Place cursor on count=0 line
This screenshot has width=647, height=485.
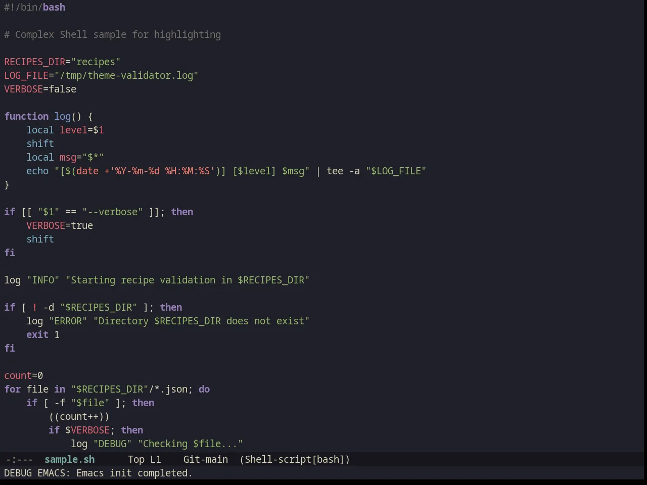(x=24, y=375)
